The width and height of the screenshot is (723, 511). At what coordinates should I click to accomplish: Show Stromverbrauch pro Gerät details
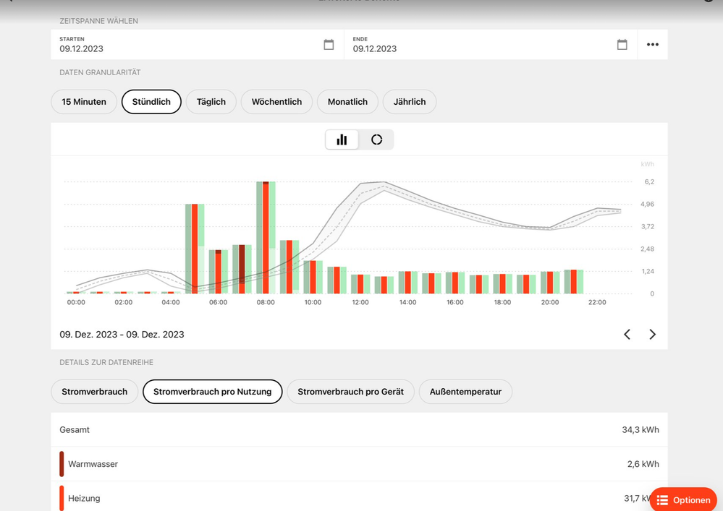350,392
